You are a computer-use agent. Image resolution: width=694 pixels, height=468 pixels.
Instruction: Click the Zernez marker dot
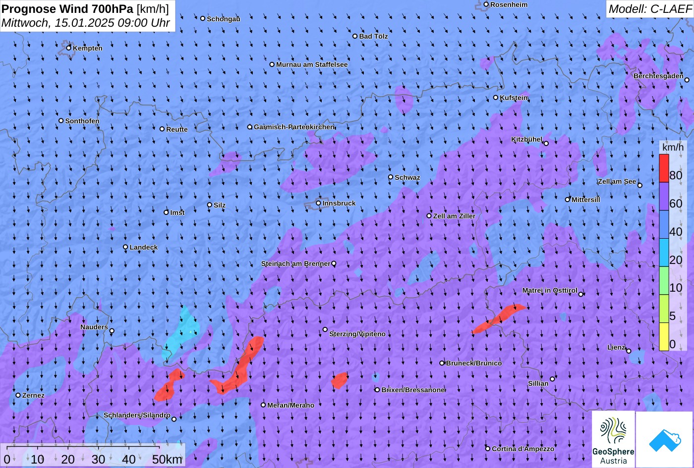18,395
